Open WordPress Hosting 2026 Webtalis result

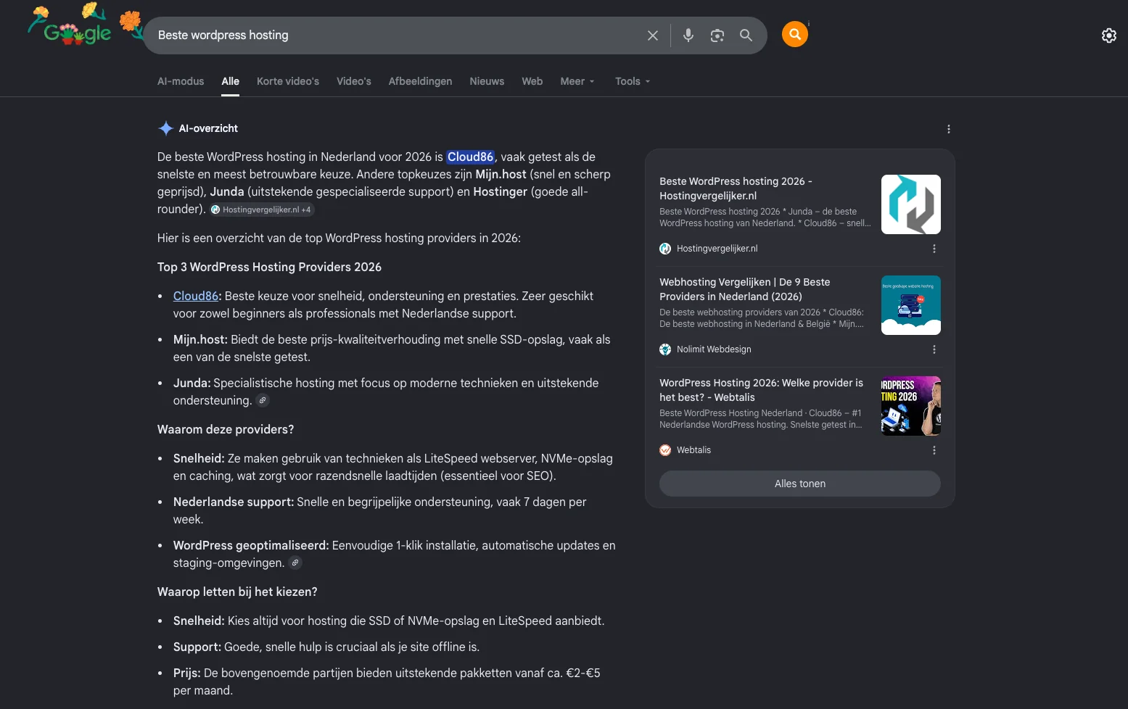tap(762, 390)
